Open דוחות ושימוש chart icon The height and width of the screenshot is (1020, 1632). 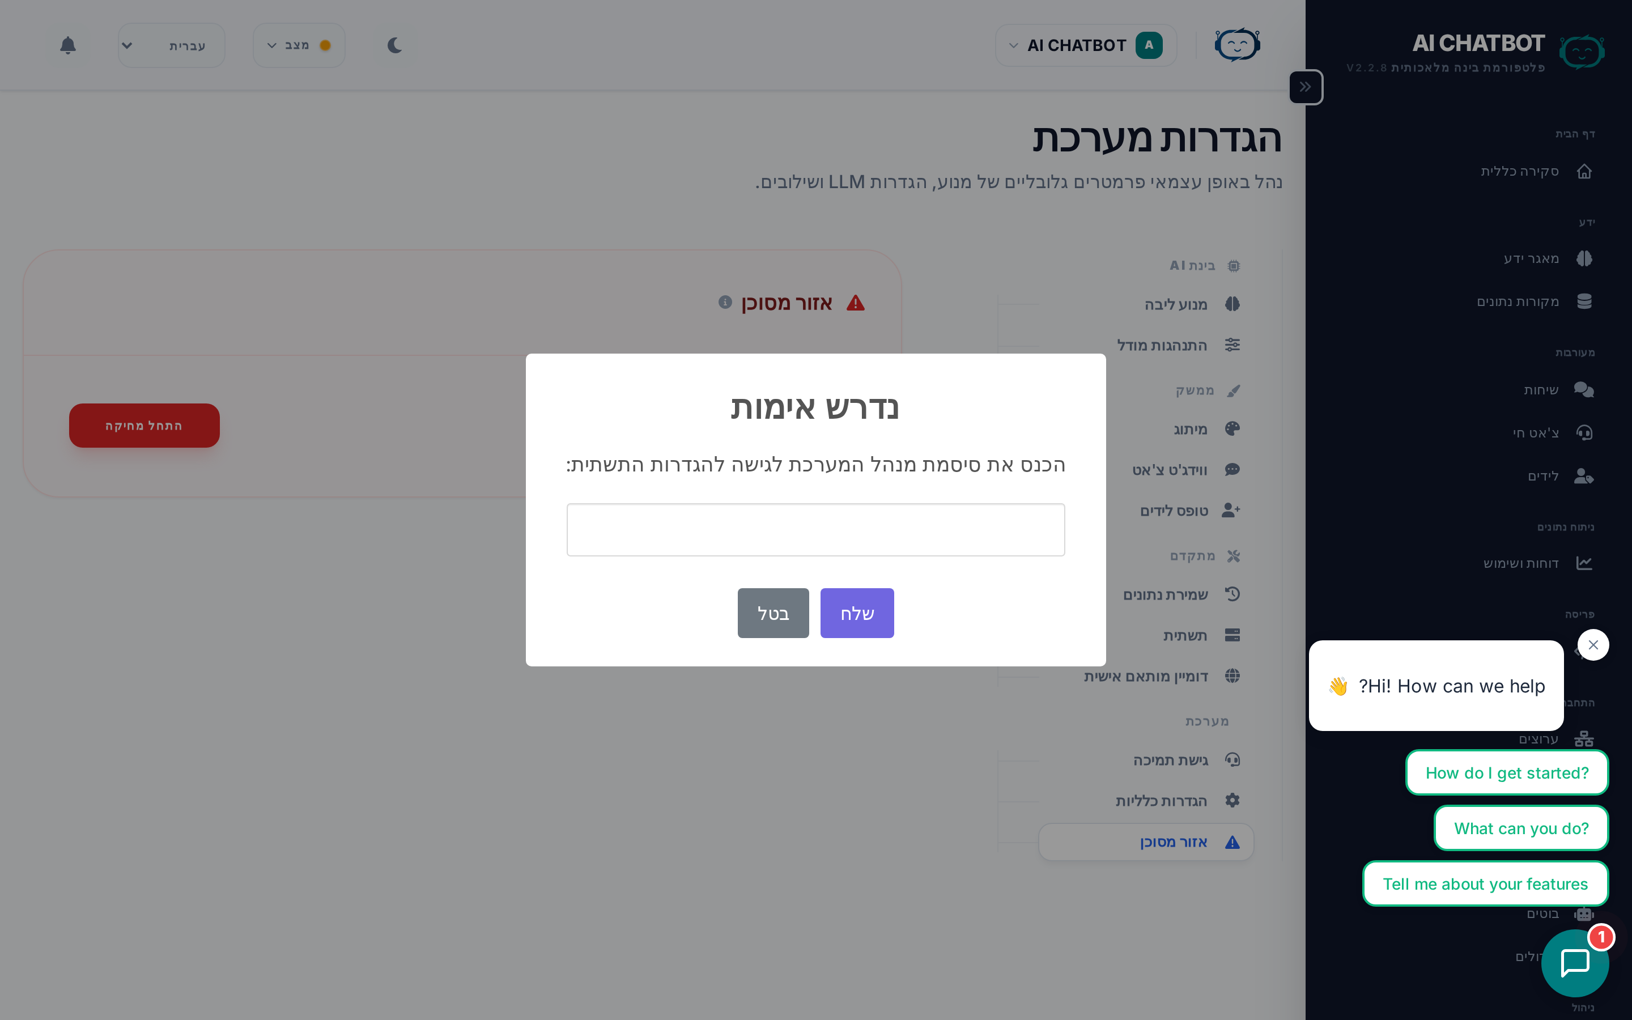click(x=1584, y=563)
